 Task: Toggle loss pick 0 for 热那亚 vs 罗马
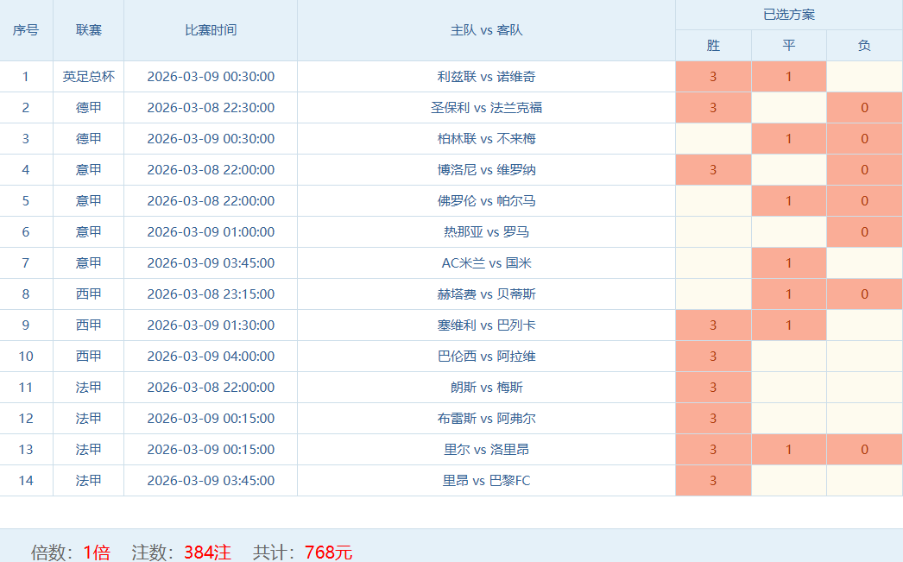coord(864,232)
